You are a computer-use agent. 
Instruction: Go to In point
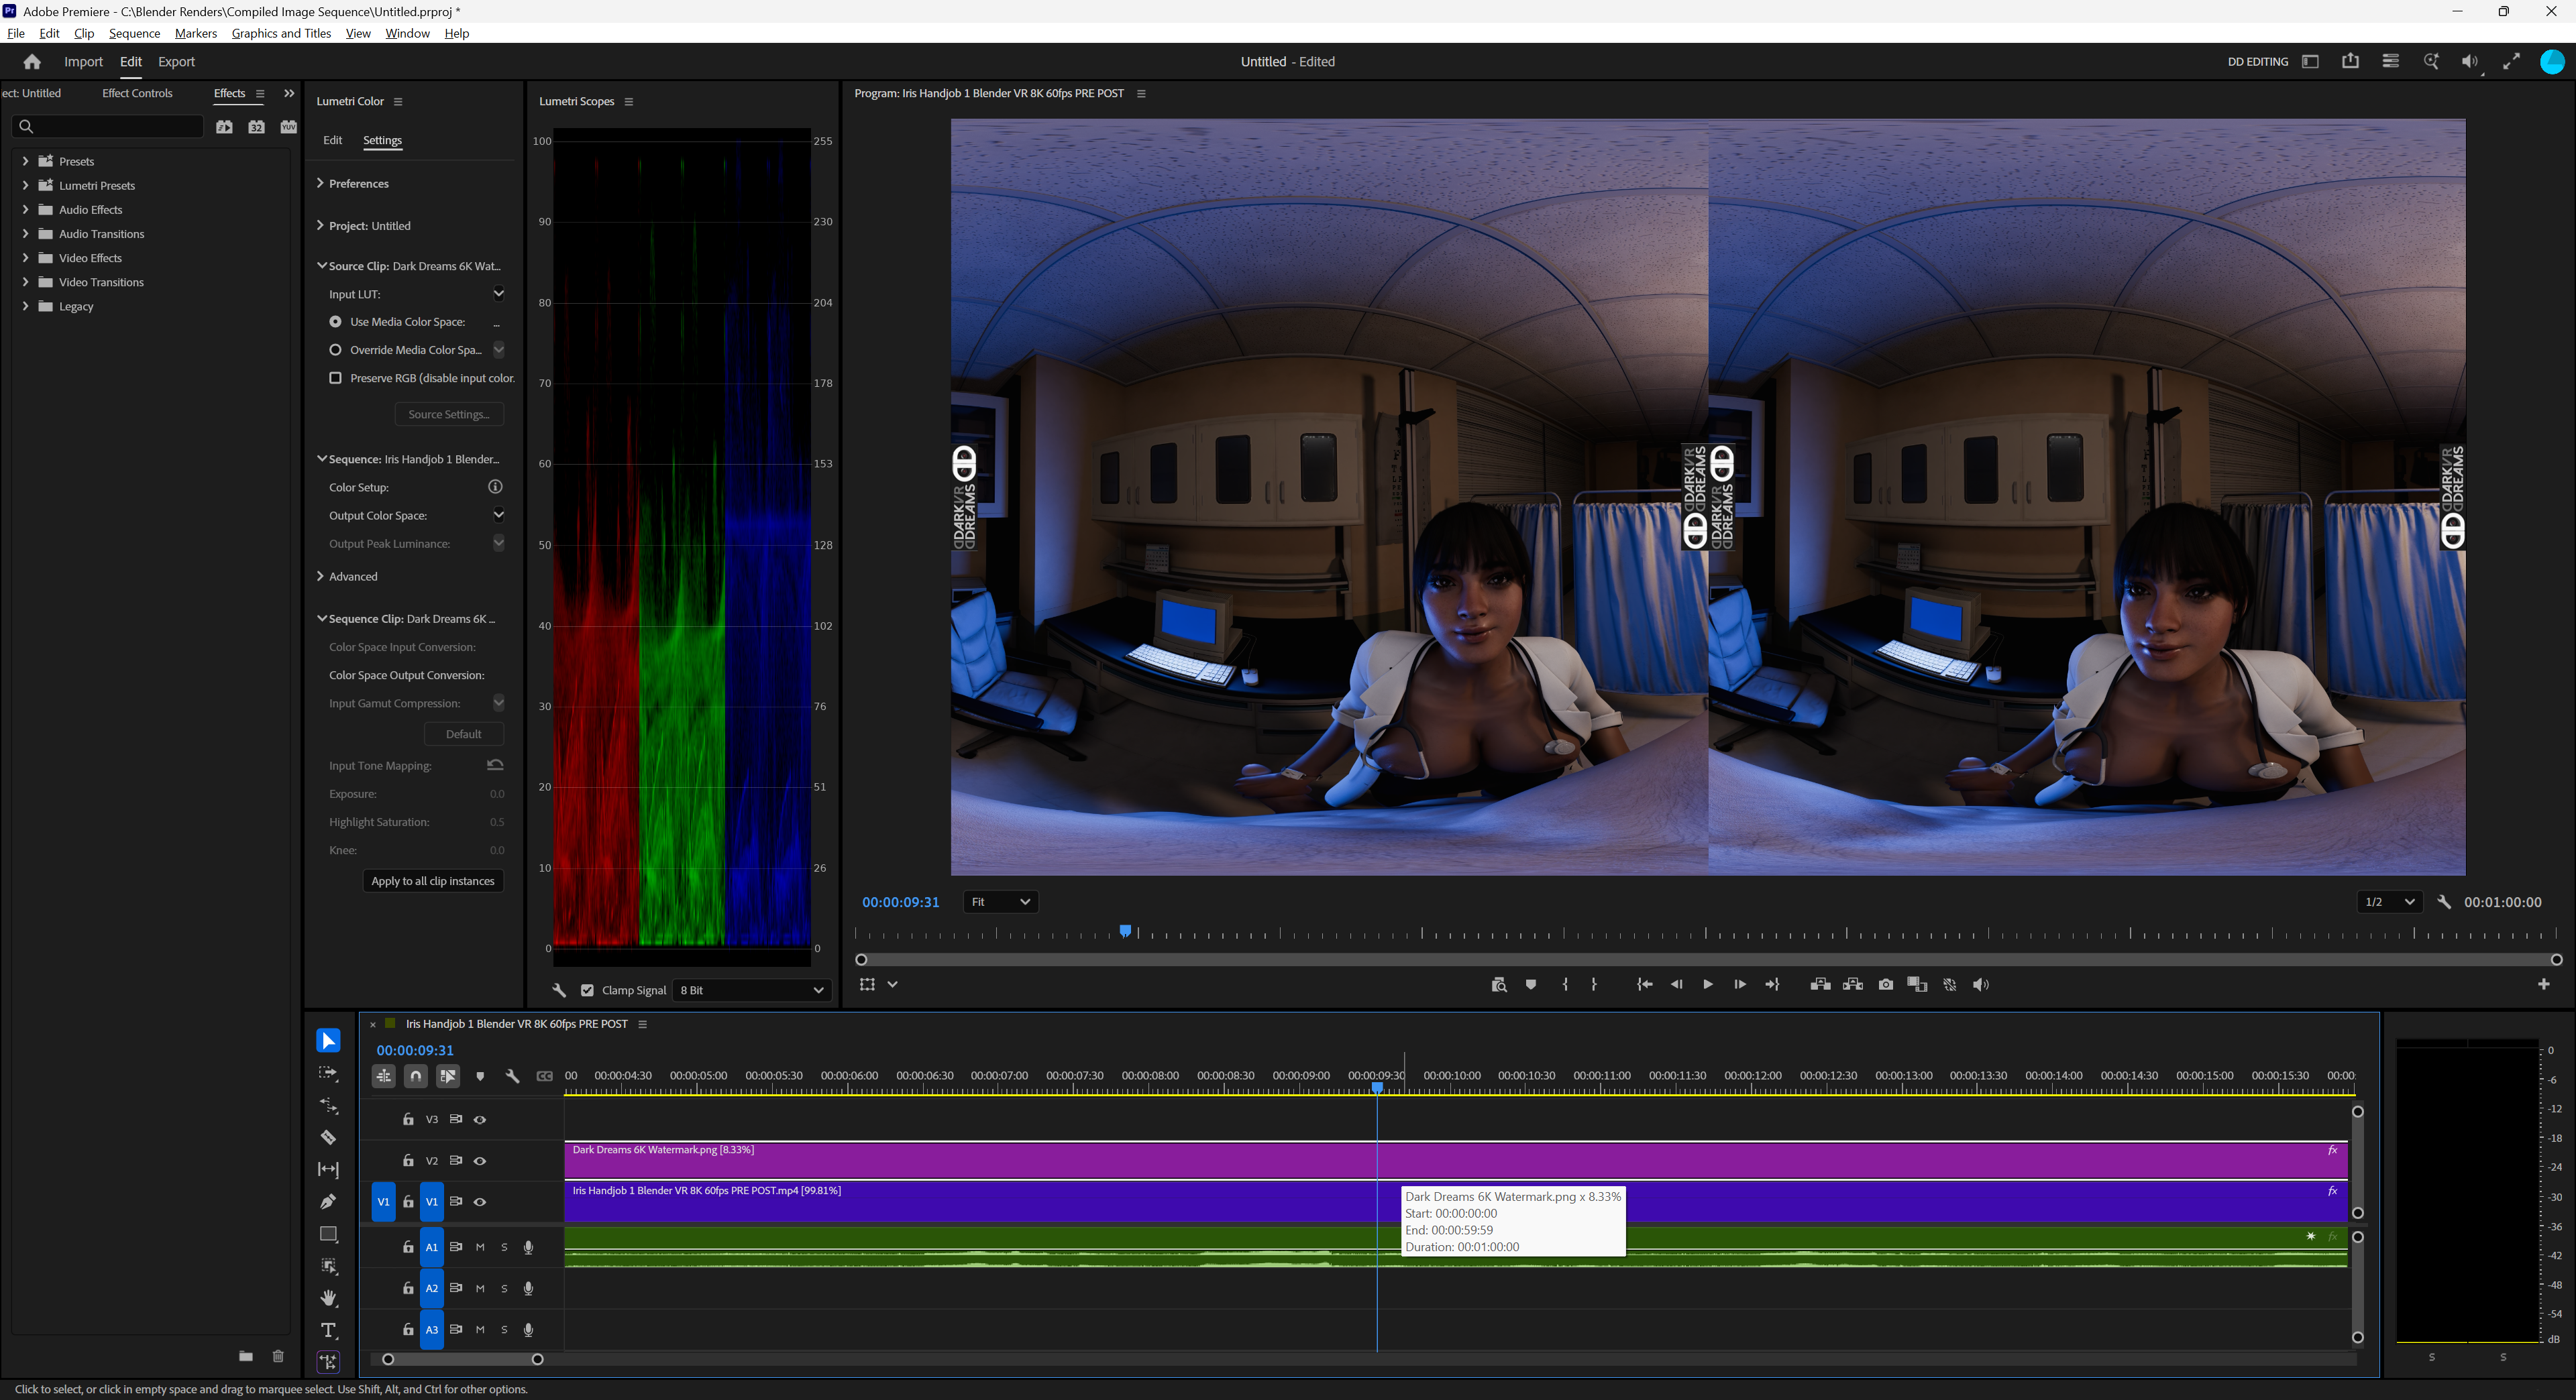(x=1644, y=984)
